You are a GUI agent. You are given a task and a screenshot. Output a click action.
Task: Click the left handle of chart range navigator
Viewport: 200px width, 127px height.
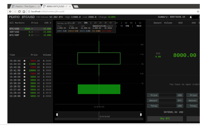[57, 115]
